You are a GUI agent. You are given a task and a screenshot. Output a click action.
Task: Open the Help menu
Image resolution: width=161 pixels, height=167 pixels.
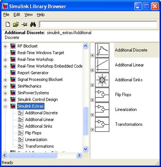(x=41, y=15)
